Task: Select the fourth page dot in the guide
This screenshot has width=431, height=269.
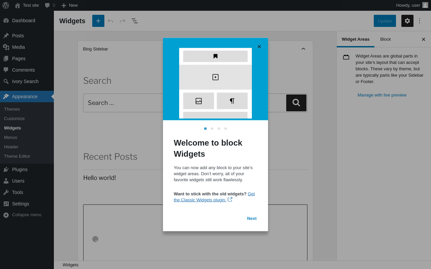Action: pos(226,128)
